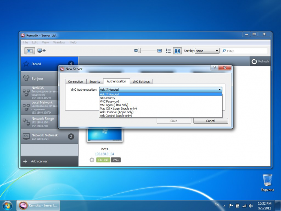
Task: Open the Edit menu
Action: pos(35,42)
